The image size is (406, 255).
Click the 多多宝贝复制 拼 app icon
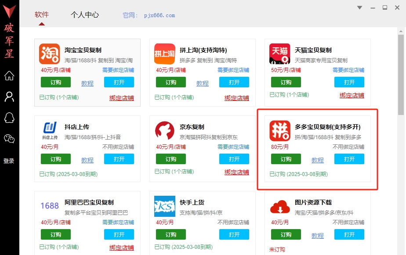tap(279, 131)
